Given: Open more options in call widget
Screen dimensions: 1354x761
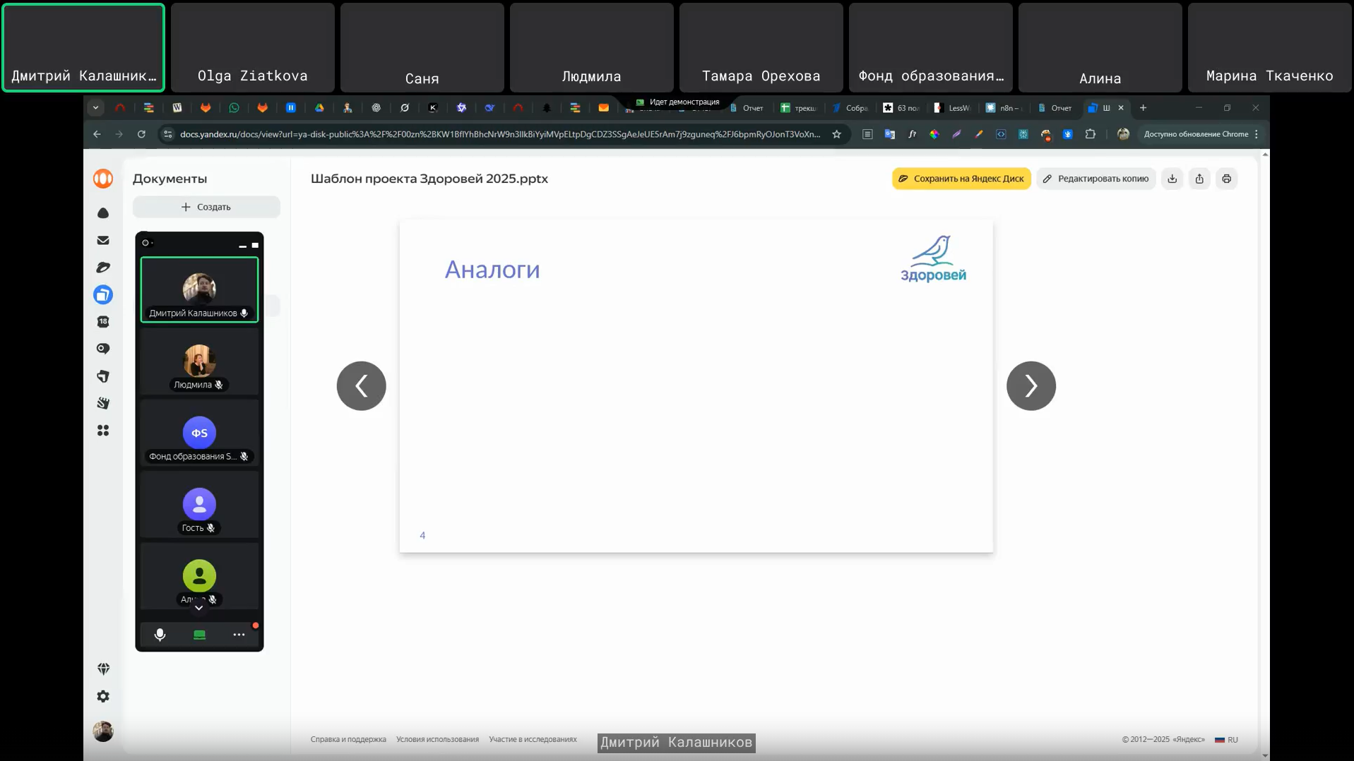Looking at the screenshot, I should 239,635.
